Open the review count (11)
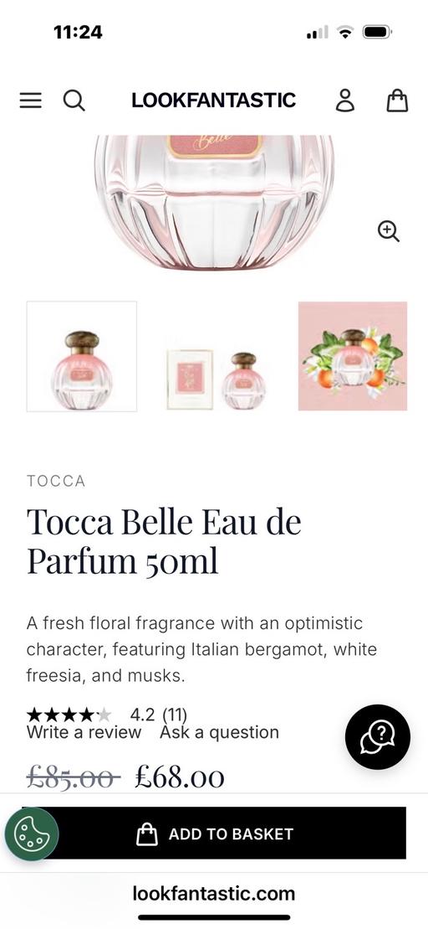This screenshot has width=428, height=929. tap(175, 715)
